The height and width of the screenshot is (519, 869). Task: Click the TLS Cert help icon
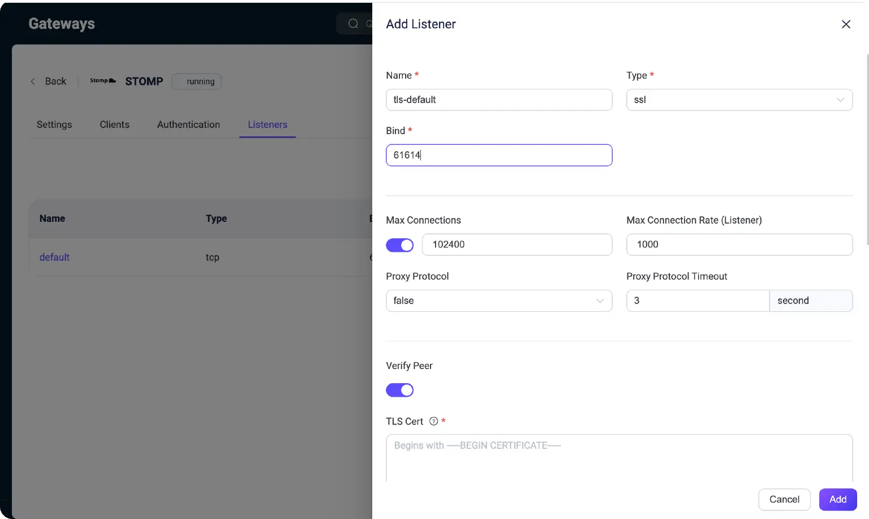tap(434, 421)
